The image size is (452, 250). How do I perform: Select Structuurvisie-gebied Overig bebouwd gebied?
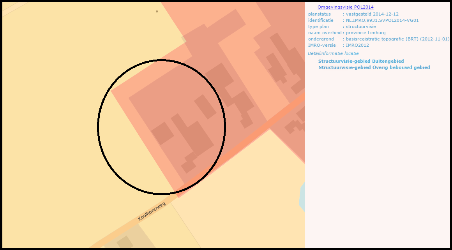(374, 67)
